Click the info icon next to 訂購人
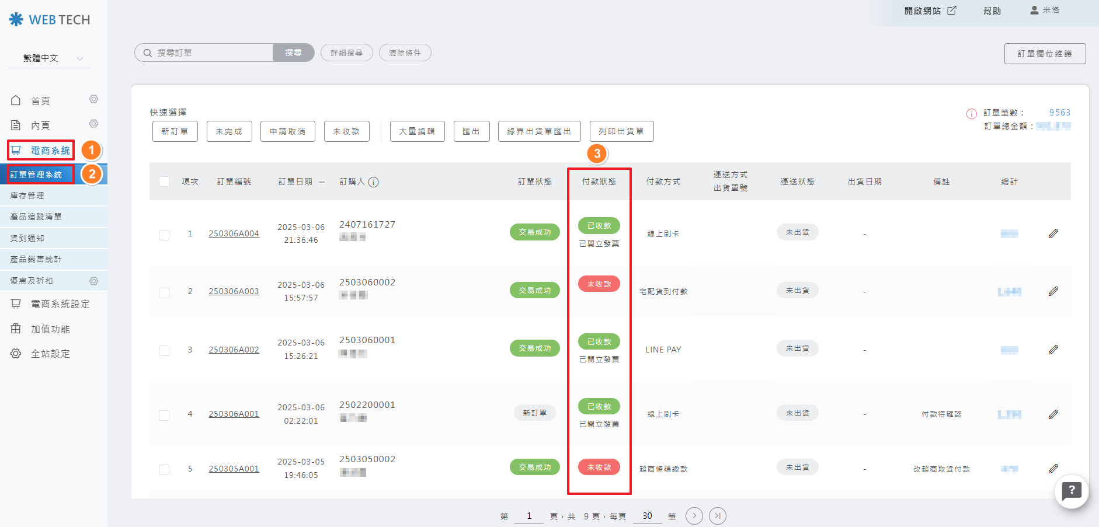Screen dimensions: 1099x527 pos(374,182)
